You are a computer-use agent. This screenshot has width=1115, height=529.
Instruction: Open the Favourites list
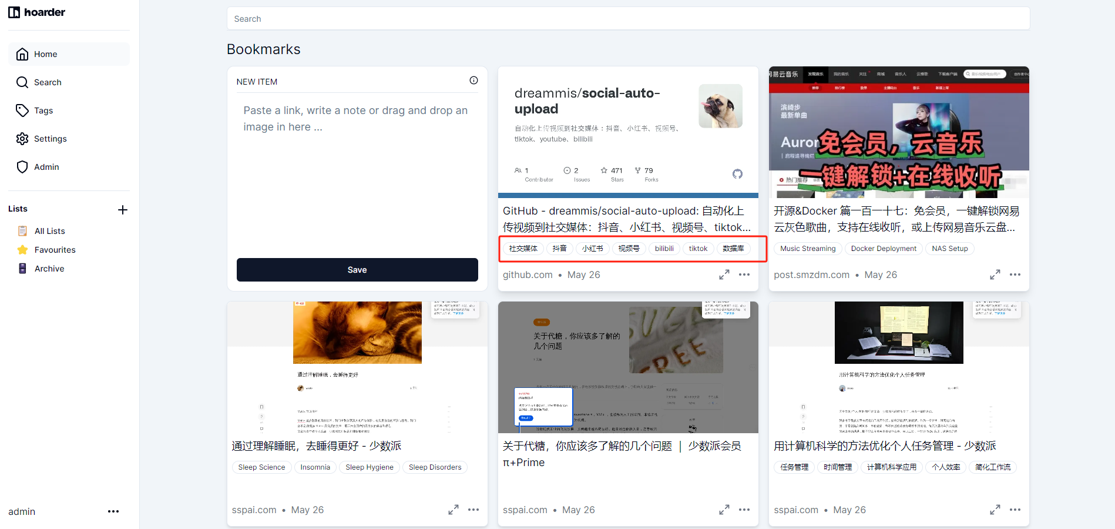pos(55,250)
